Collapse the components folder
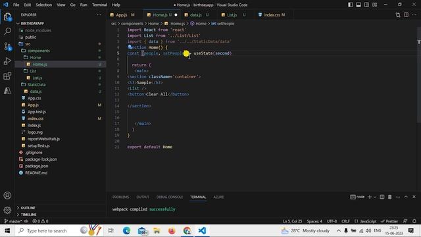This screenshot has width=421, height=237. (x=38, y=51)
